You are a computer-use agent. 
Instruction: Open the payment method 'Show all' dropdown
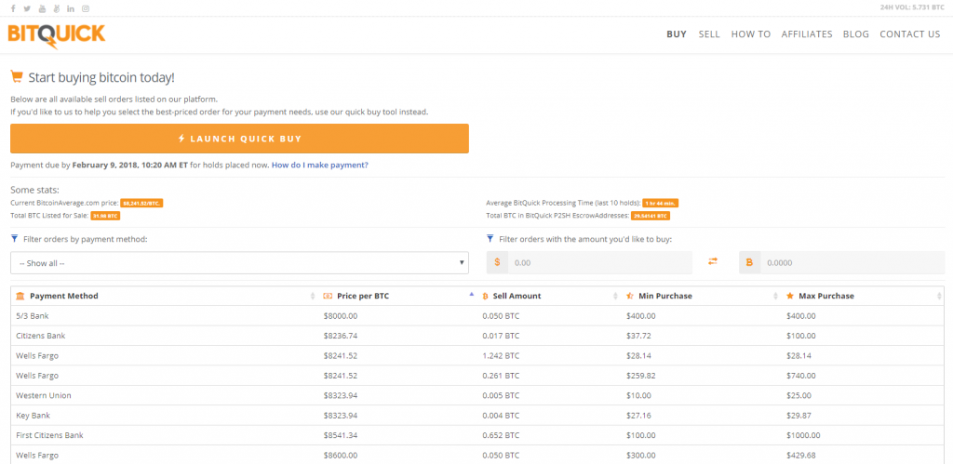point(239,263)
